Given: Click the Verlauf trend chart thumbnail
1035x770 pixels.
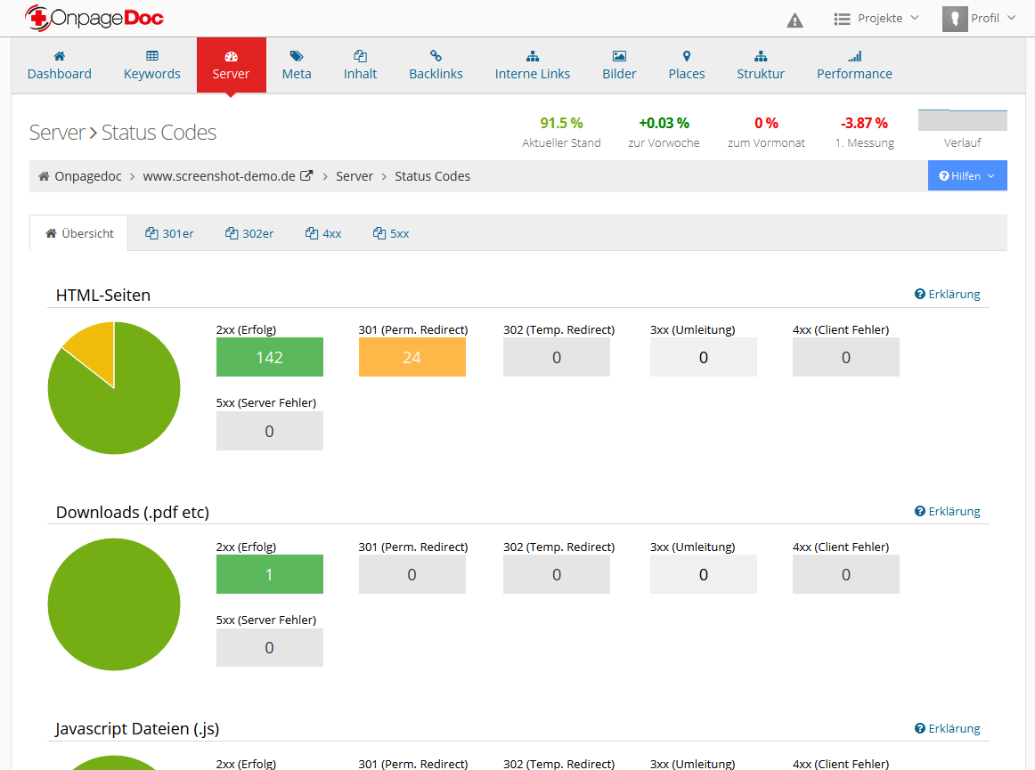Looking at the screenshot, I should pos(962,121).
